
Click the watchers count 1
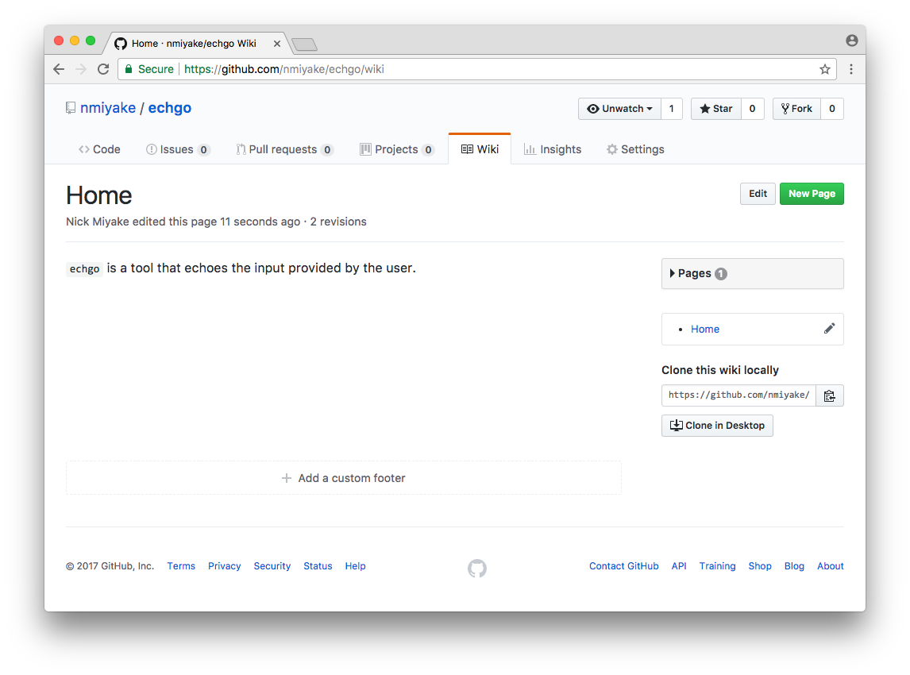672,109
